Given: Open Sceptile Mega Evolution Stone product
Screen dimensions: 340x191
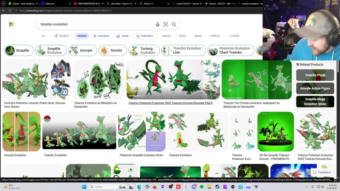Looking at the screenshot, I should [x=315, y=102].
